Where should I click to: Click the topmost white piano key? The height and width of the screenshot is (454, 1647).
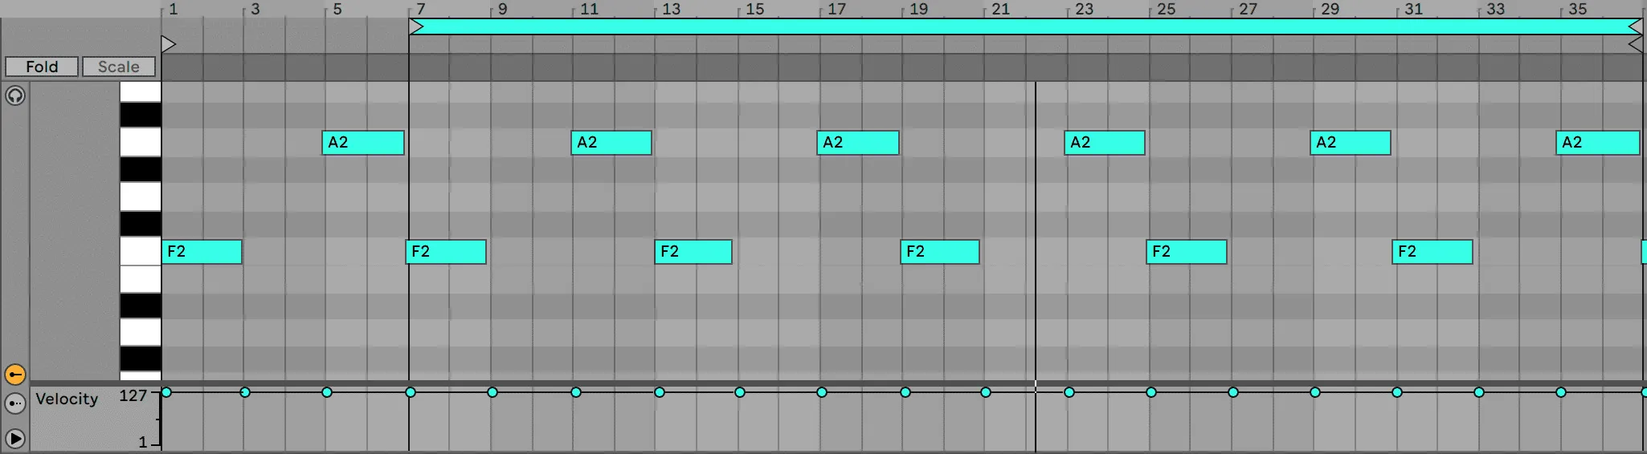[141, 92]
